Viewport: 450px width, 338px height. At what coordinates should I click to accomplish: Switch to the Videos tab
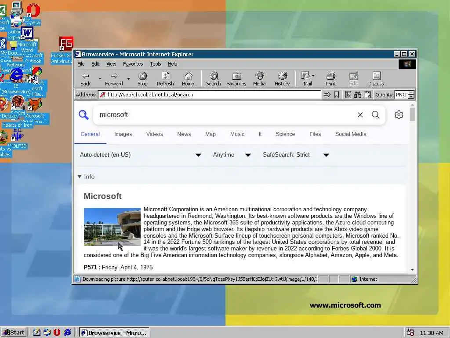154,134
